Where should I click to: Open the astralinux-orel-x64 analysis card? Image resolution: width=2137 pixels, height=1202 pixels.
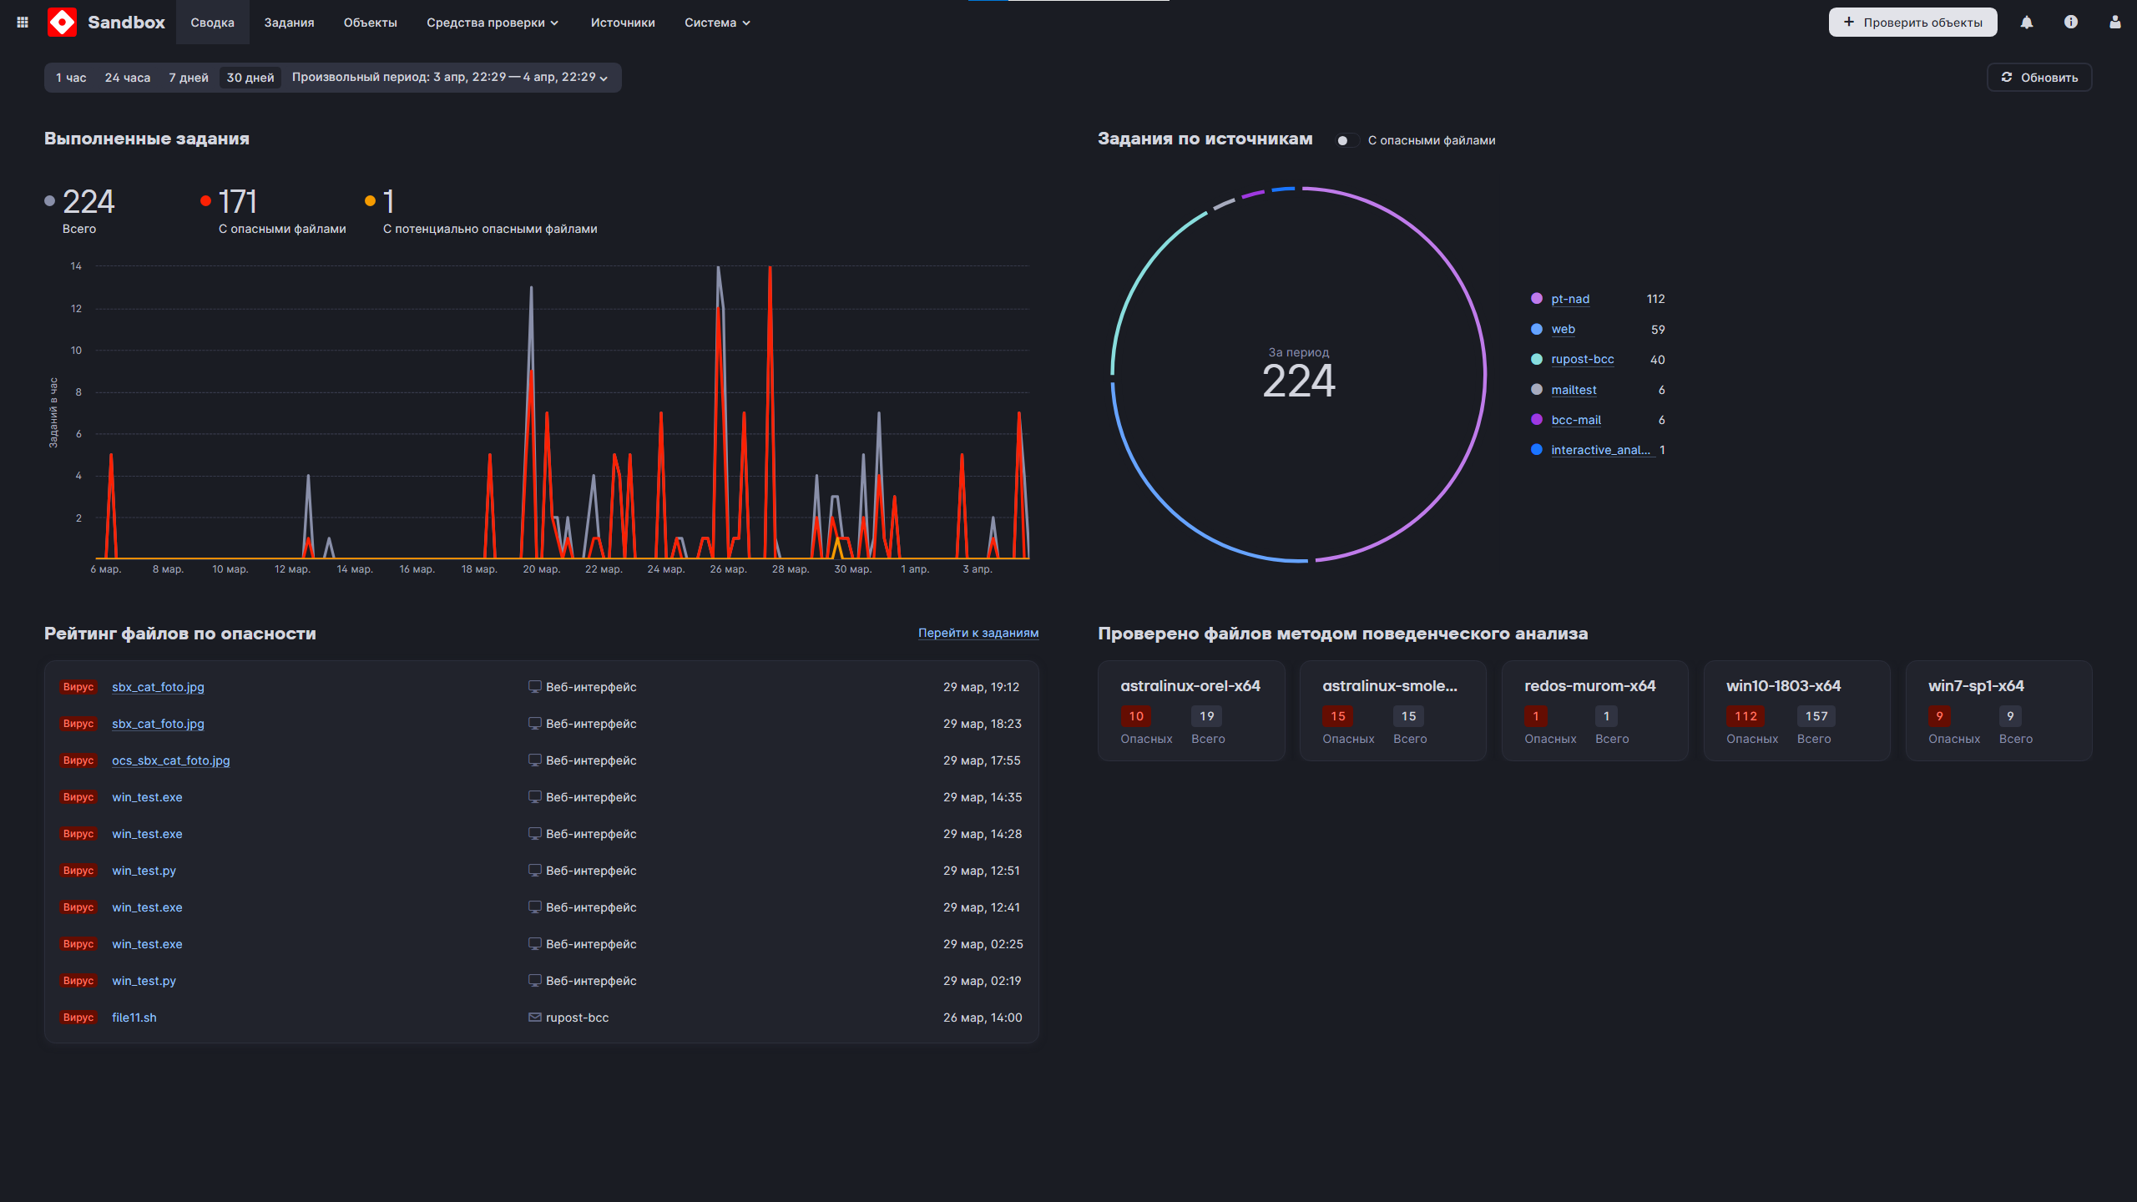point(1191,710)
